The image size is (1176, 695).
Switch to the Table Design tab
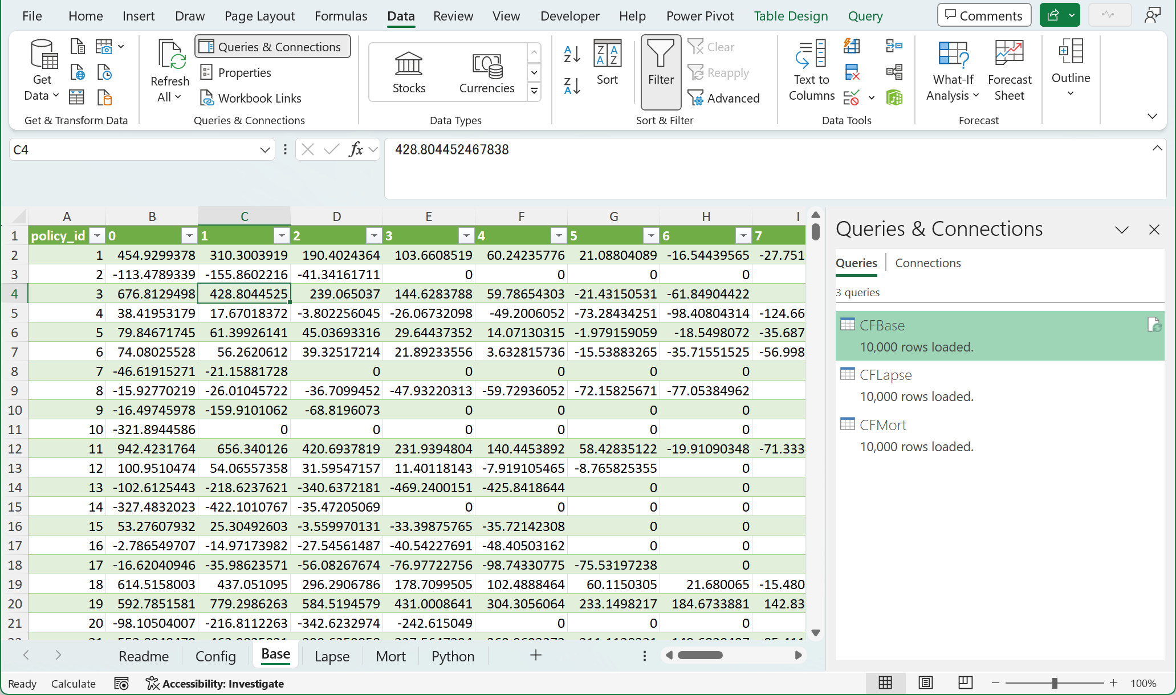(x=791, y=16)
